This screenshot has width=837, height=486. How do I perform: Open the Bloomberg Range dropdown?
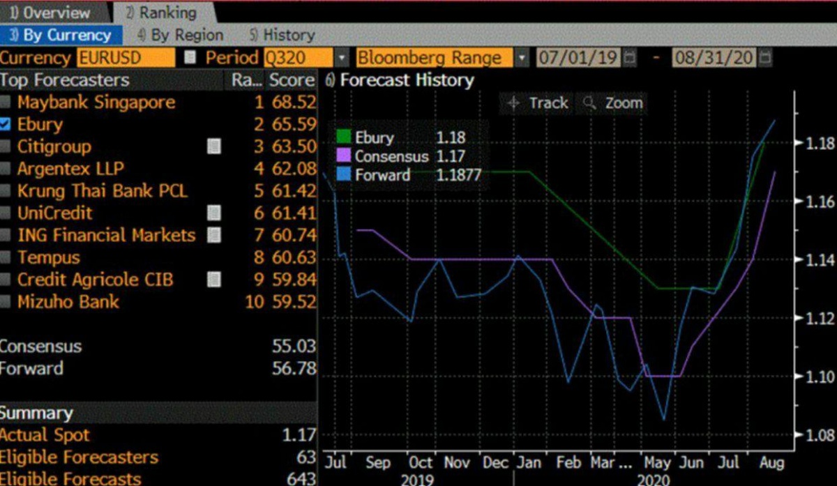pyautogui.click(x=522, y=57)
